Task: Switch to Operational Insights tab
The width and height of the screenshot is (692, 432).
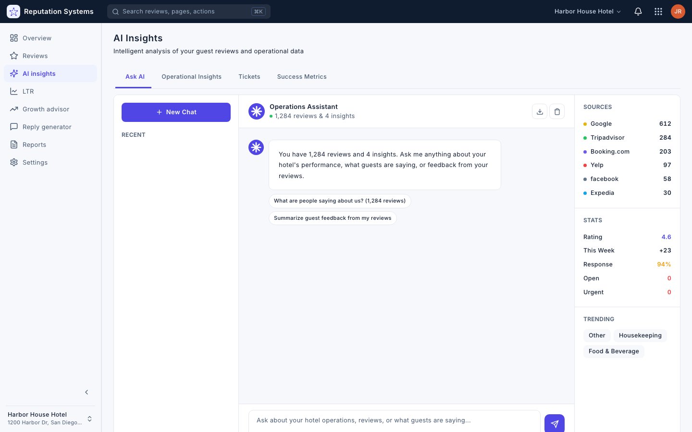Action: 191,77
